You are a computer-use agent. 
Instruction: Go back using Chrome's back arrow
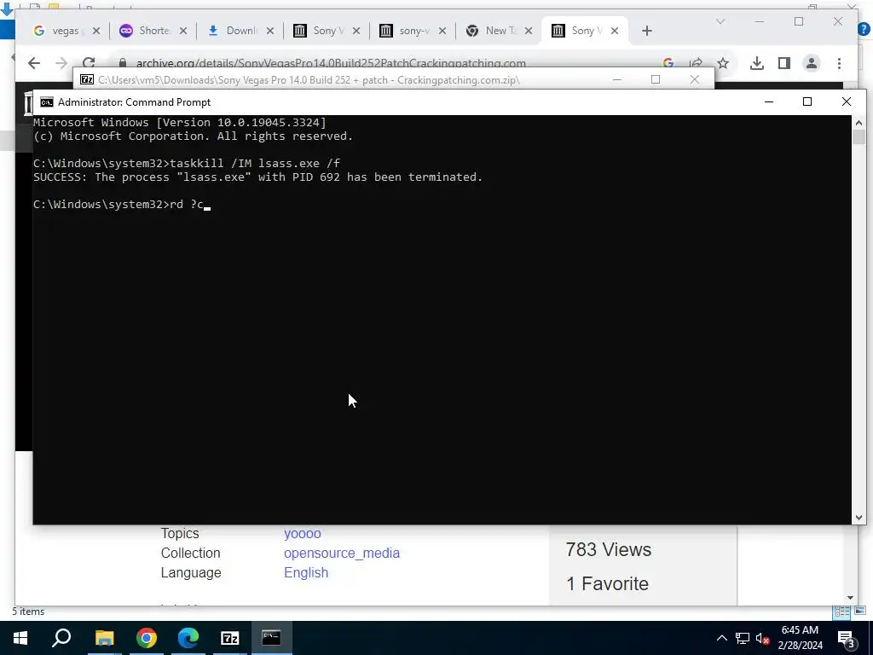point(34,63)
